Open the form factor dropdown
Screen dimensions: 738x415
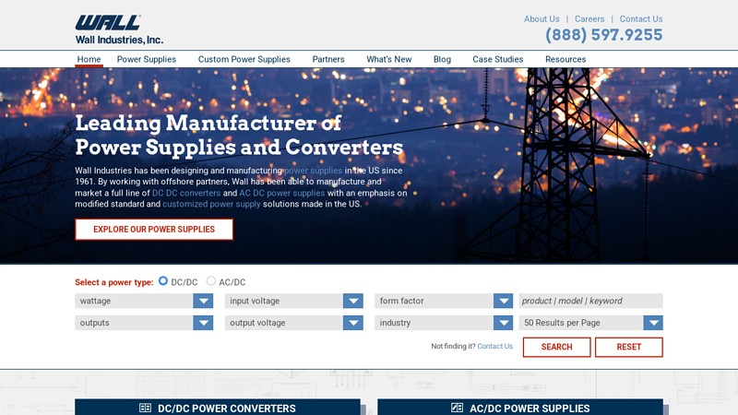pyautogui.click(x=444, y=301)
